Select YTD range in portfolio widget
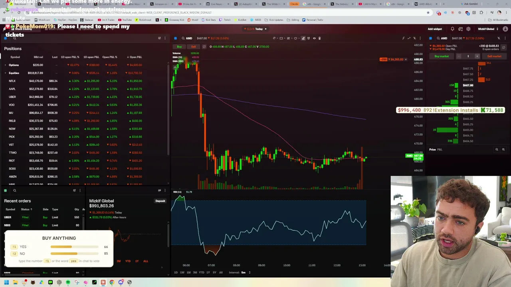The width and height of the screenshot is (511, 287). 128,261
